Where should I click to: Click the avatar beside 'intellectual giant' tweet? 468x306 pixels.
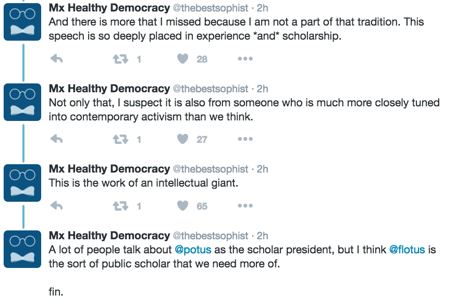[x=22, y=183]
